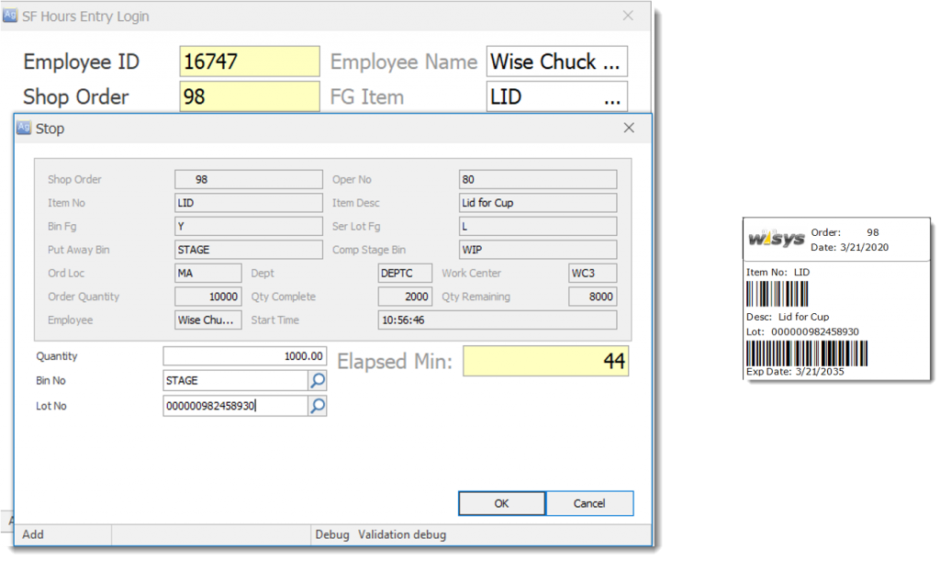940x561 pixels.
Task: Click the Start Time field 10:56:46
Action: (497, 320)
